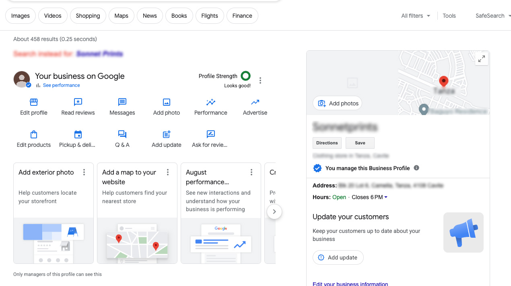Click Add photos button on map
Screen dimensions: 511x286
point(337,103)
